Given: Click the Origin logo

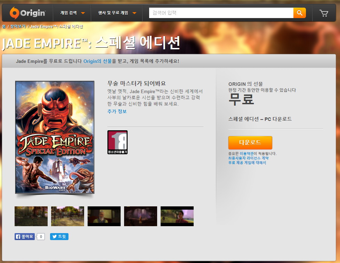Looking at the screenshot, I should tap(27, 13).
